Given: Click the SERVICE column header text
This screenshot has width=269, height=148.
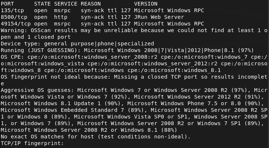Looking at the screenshot, I should click(x=65, y=3).
